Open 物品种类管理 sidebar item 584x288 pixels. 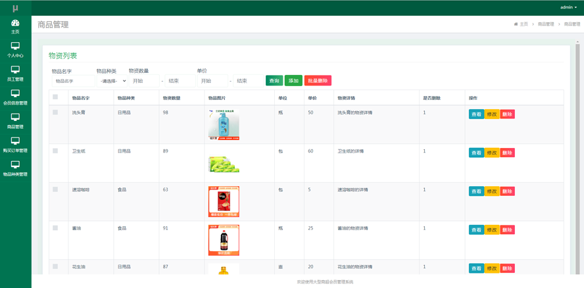(15, 169)
